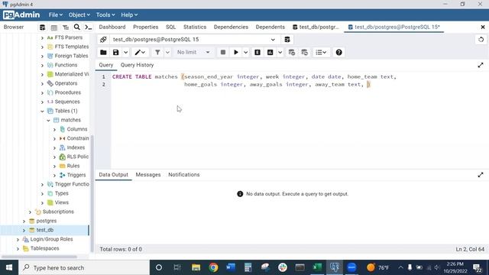489x275 pixels.
Task: Open Google Chrome from taskbar
Action: tap(214, 267)
